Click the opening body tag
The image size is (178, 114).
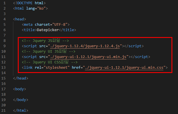click(20, 89)
